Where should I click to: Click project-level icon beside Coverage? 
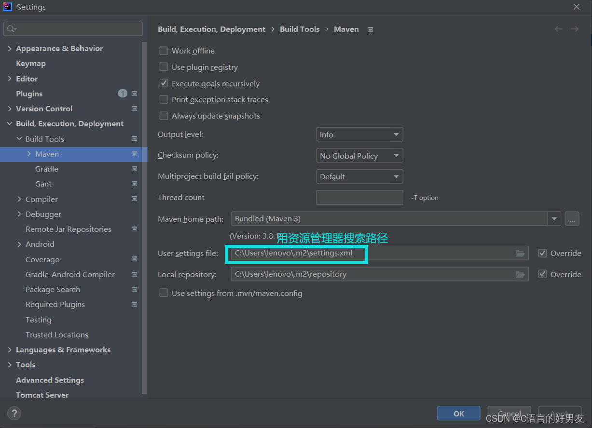click(x=135, y=259)
